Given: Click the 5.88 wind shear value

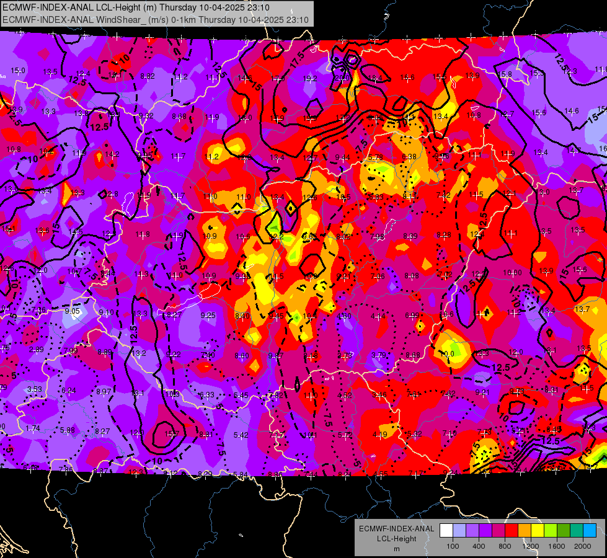Looking at the screenshot, I should click(x=68, y=430).
